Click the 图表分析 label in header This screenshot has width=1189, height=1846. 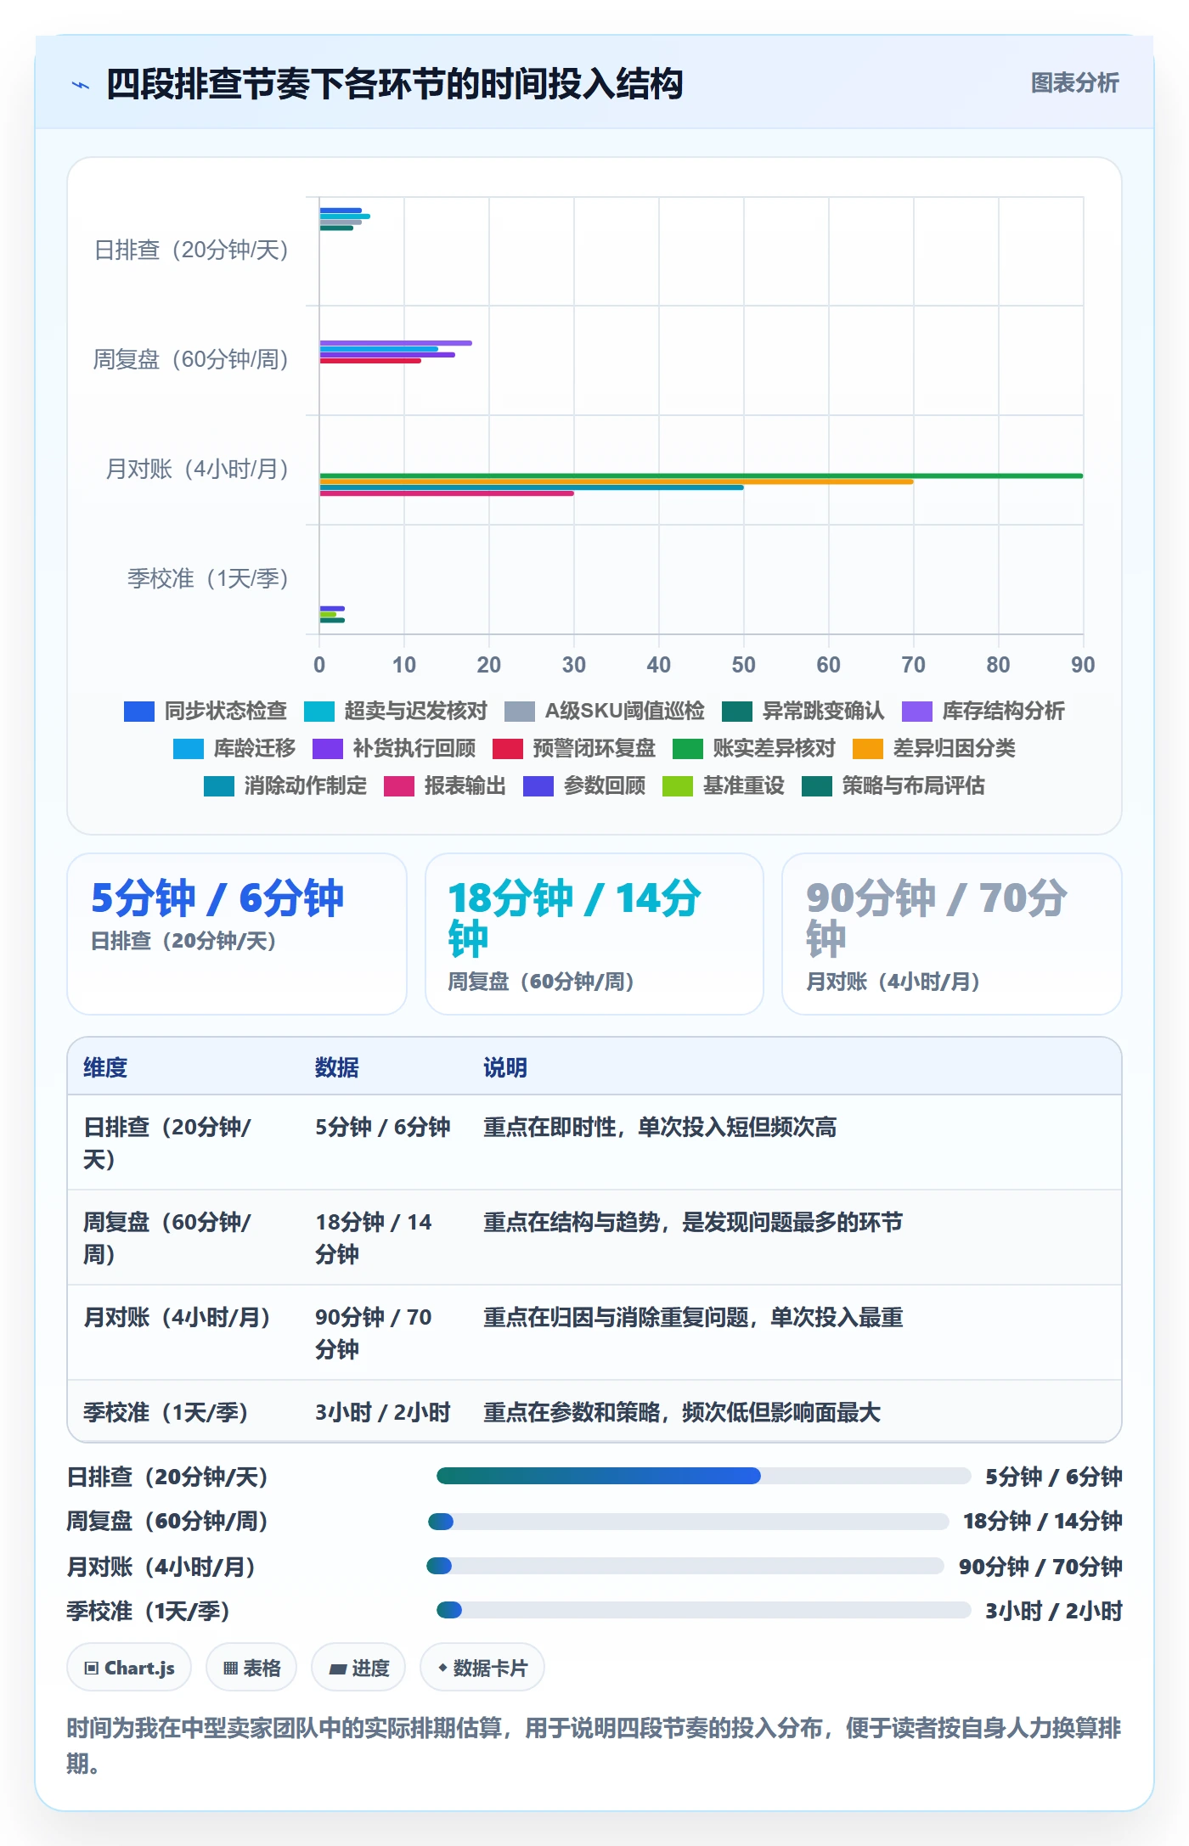click(x=1074, y=83)
